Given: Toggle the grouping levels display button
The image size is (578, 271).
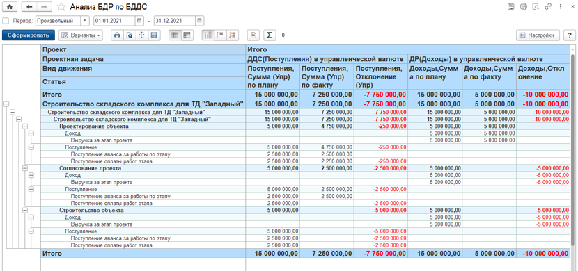Looking at the screenshot, I should click(x=208, y=35).
